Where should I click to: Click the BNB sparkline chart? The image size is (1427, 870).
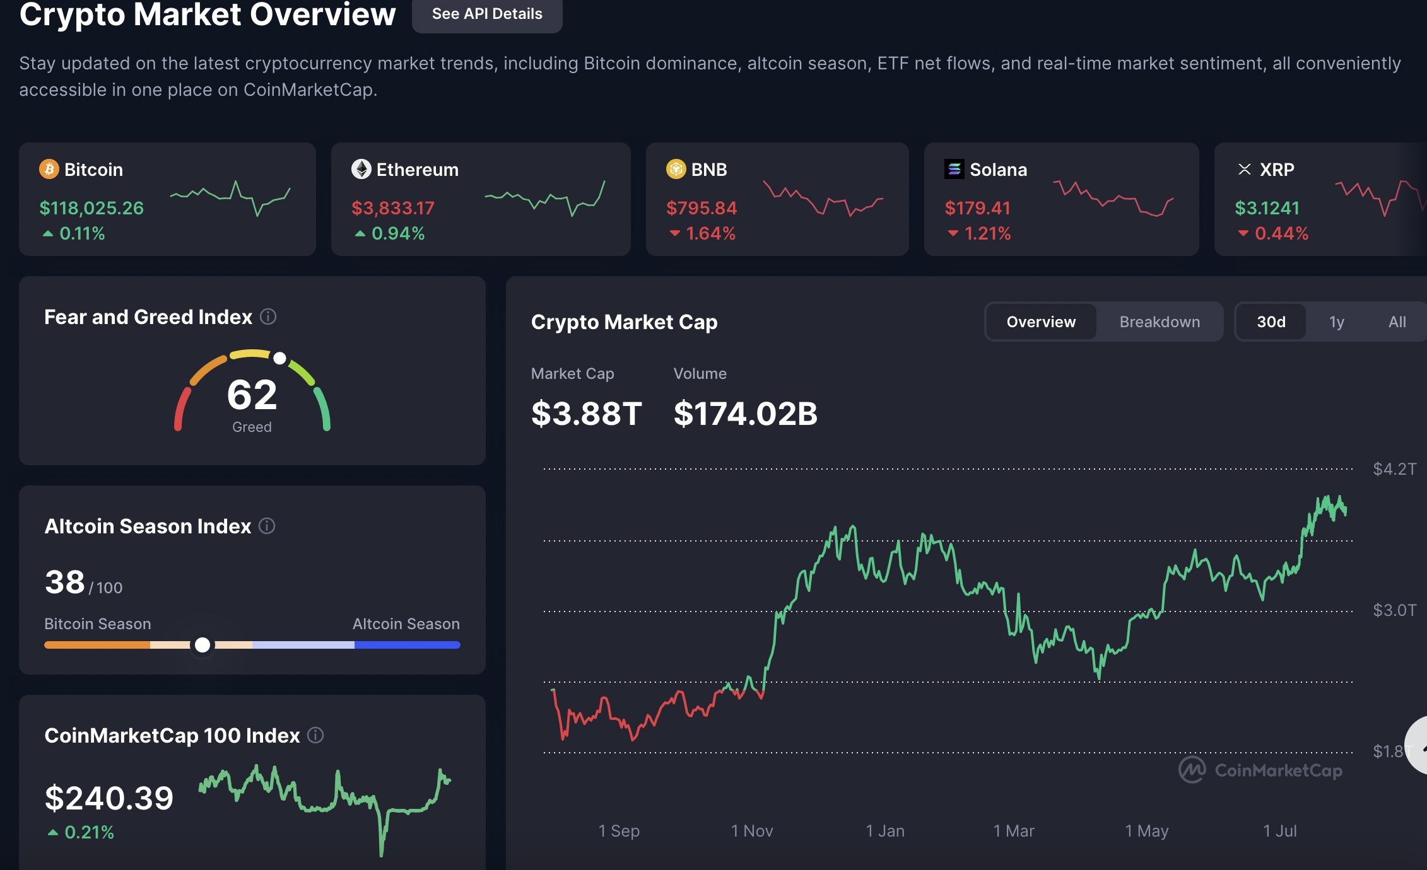(x=823, y=199)
